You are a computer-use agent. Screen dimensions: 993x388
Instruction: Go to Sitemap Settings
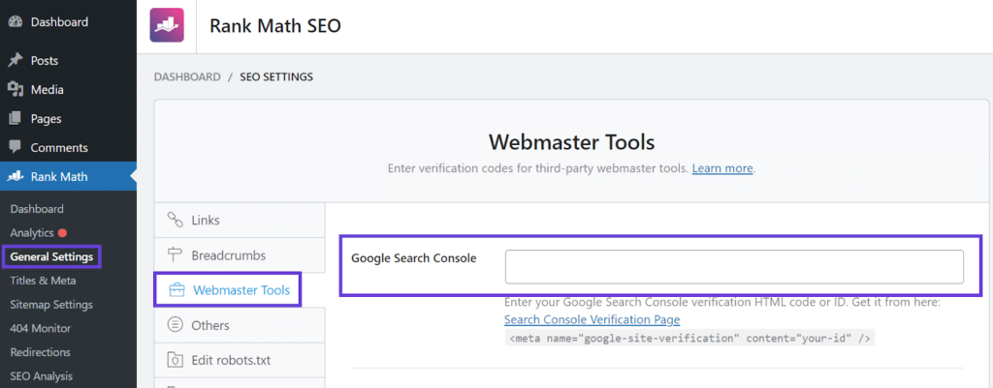click(x=51, y=305)
